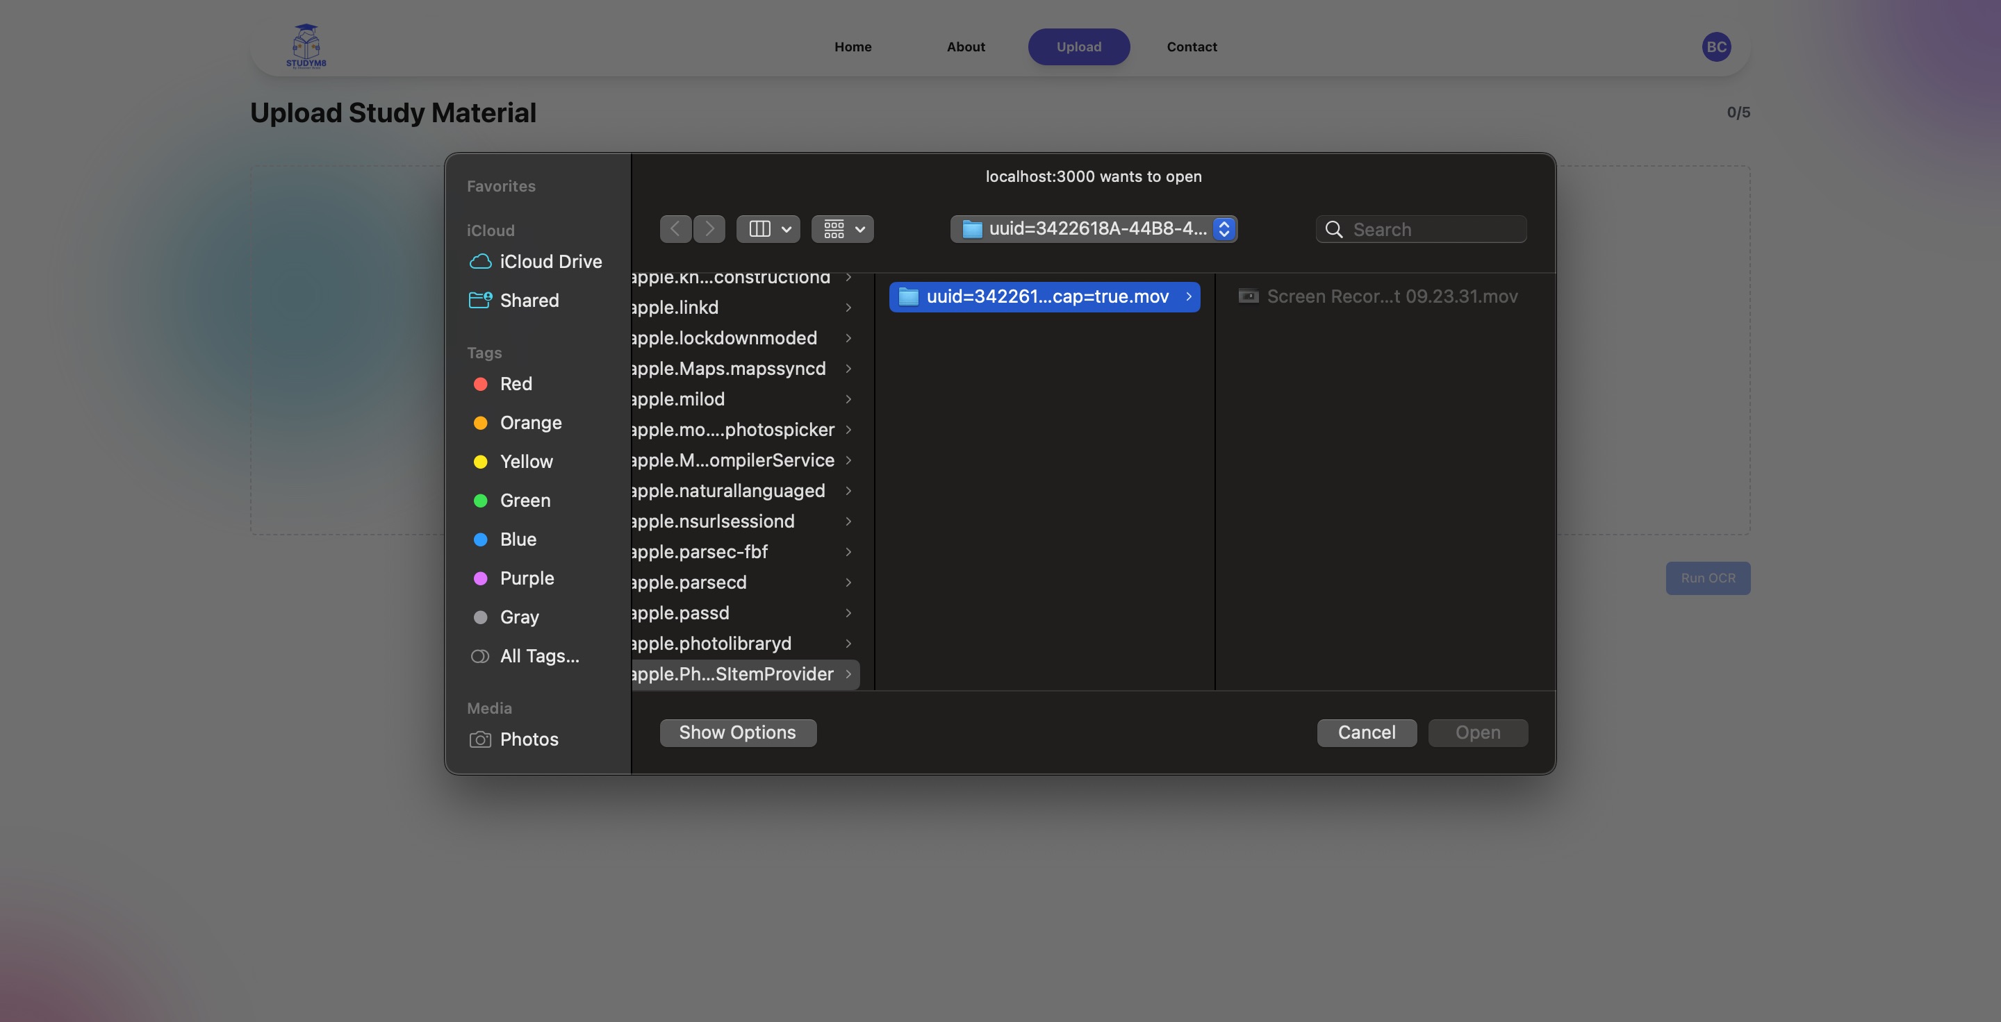
Task: Select the apple.milod folder
Action: pyautogui.click(x=745, y=399)
